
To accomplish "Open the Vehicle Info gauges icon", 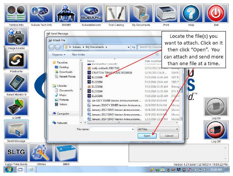I will pos(16,13).
